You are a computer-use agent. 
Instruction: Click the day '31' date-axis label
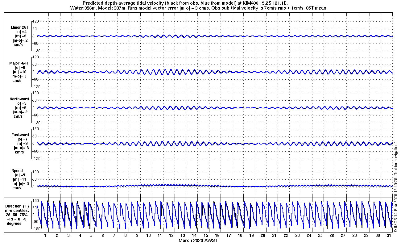[389, 236]
